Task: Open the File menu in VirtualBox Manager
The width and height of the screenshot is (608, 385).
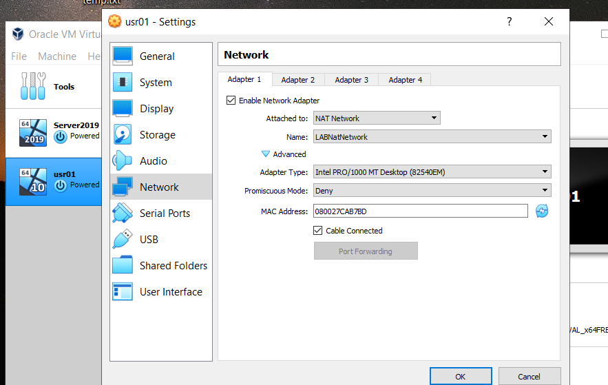Action: coord(19,56)
